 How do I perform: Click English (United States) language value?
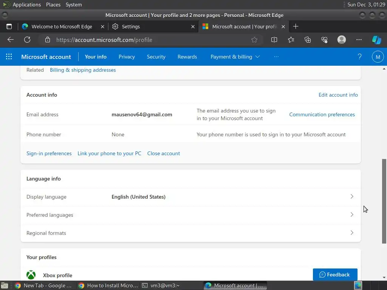click(x=138, y=197)
